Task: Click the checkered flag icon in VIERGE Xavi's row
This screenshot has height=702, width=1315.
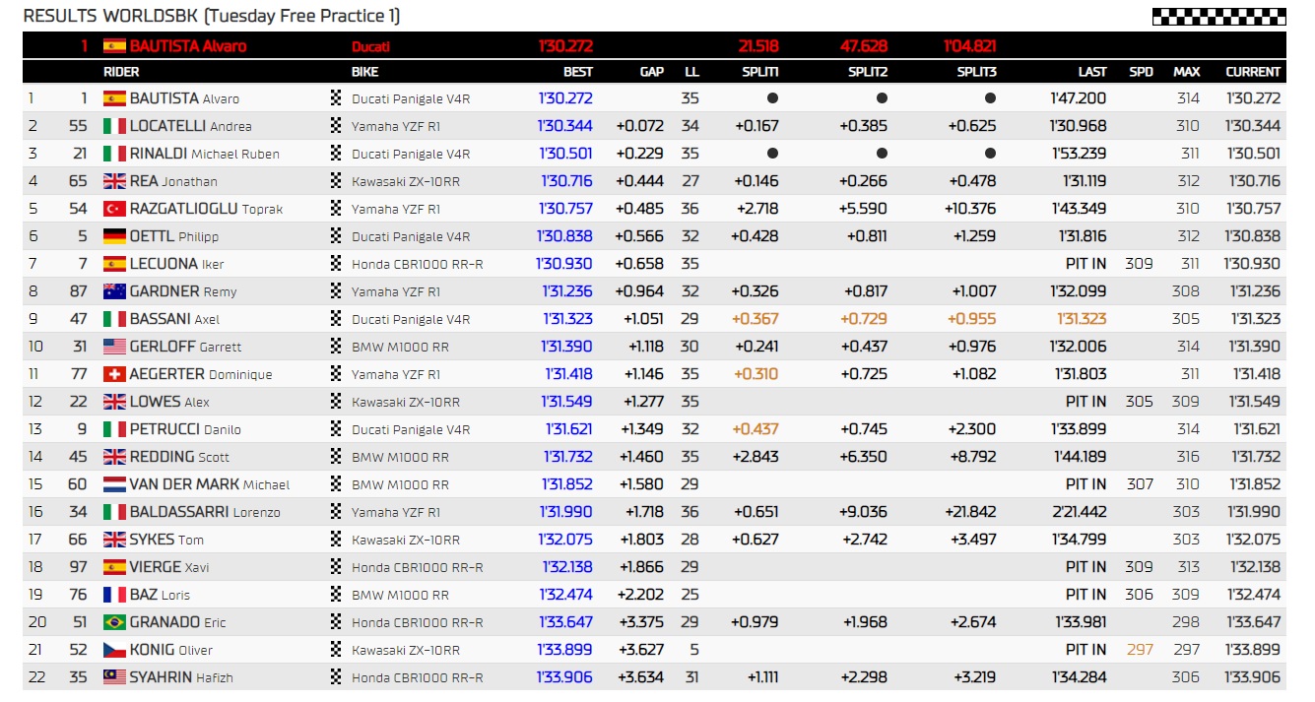Action: [x=336, y=567]
